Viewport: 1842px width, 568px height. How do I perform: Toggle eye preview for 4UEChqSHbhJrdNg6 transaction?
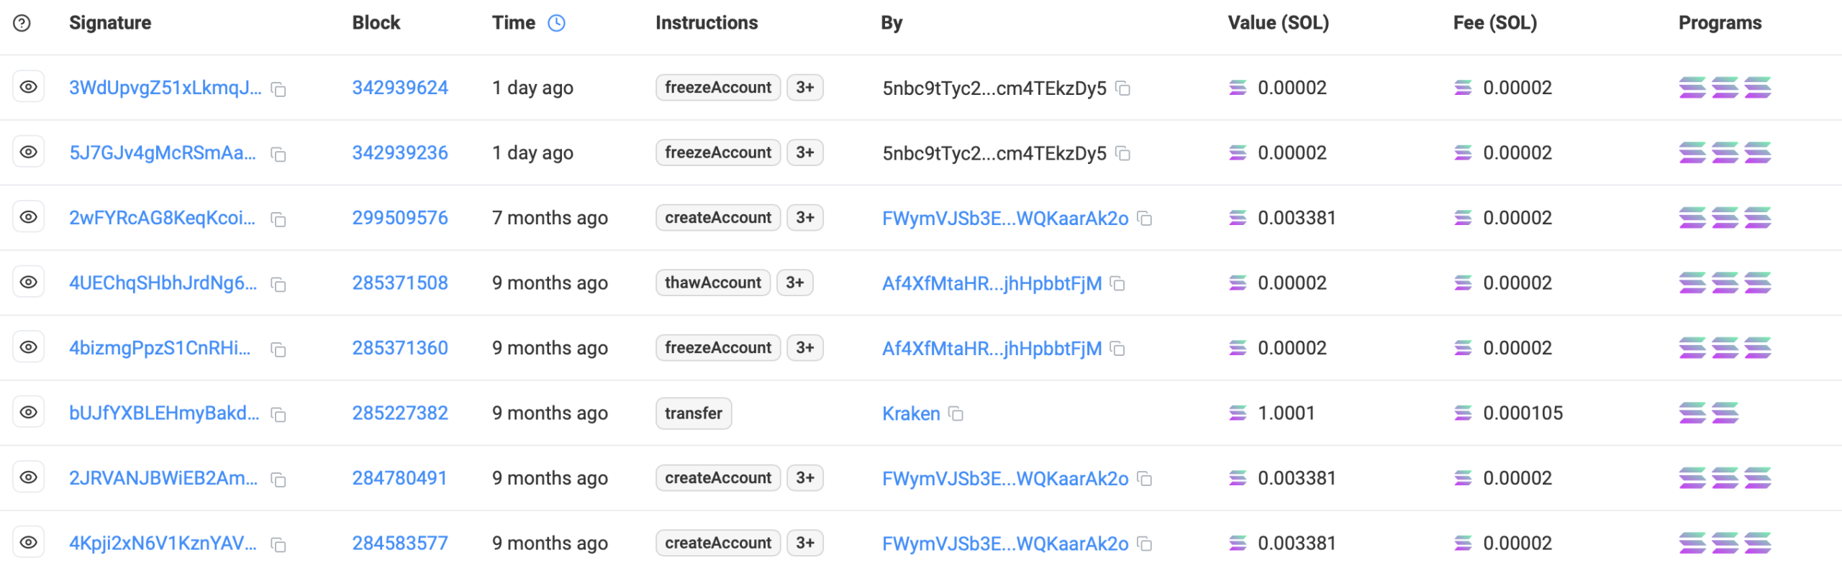point(29,283)
